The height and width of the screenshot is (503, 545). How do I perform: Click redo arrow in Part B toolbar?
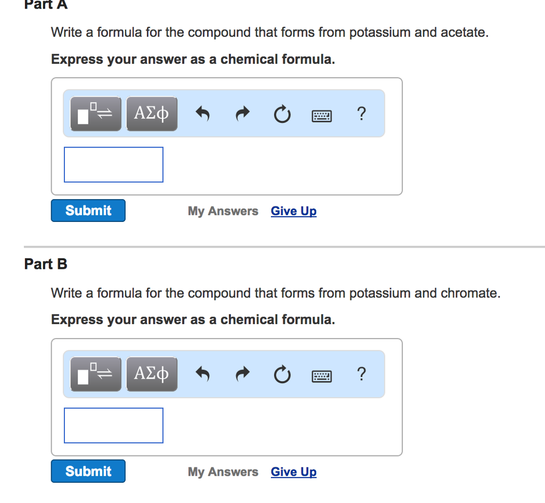coord(242,375)
